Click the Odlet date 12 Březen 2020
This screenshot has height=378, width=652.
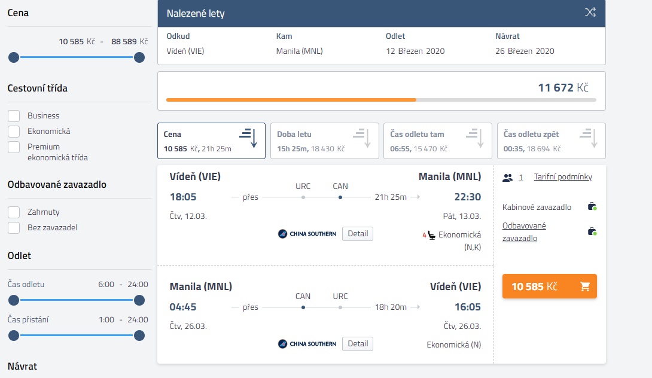[415, 51]
